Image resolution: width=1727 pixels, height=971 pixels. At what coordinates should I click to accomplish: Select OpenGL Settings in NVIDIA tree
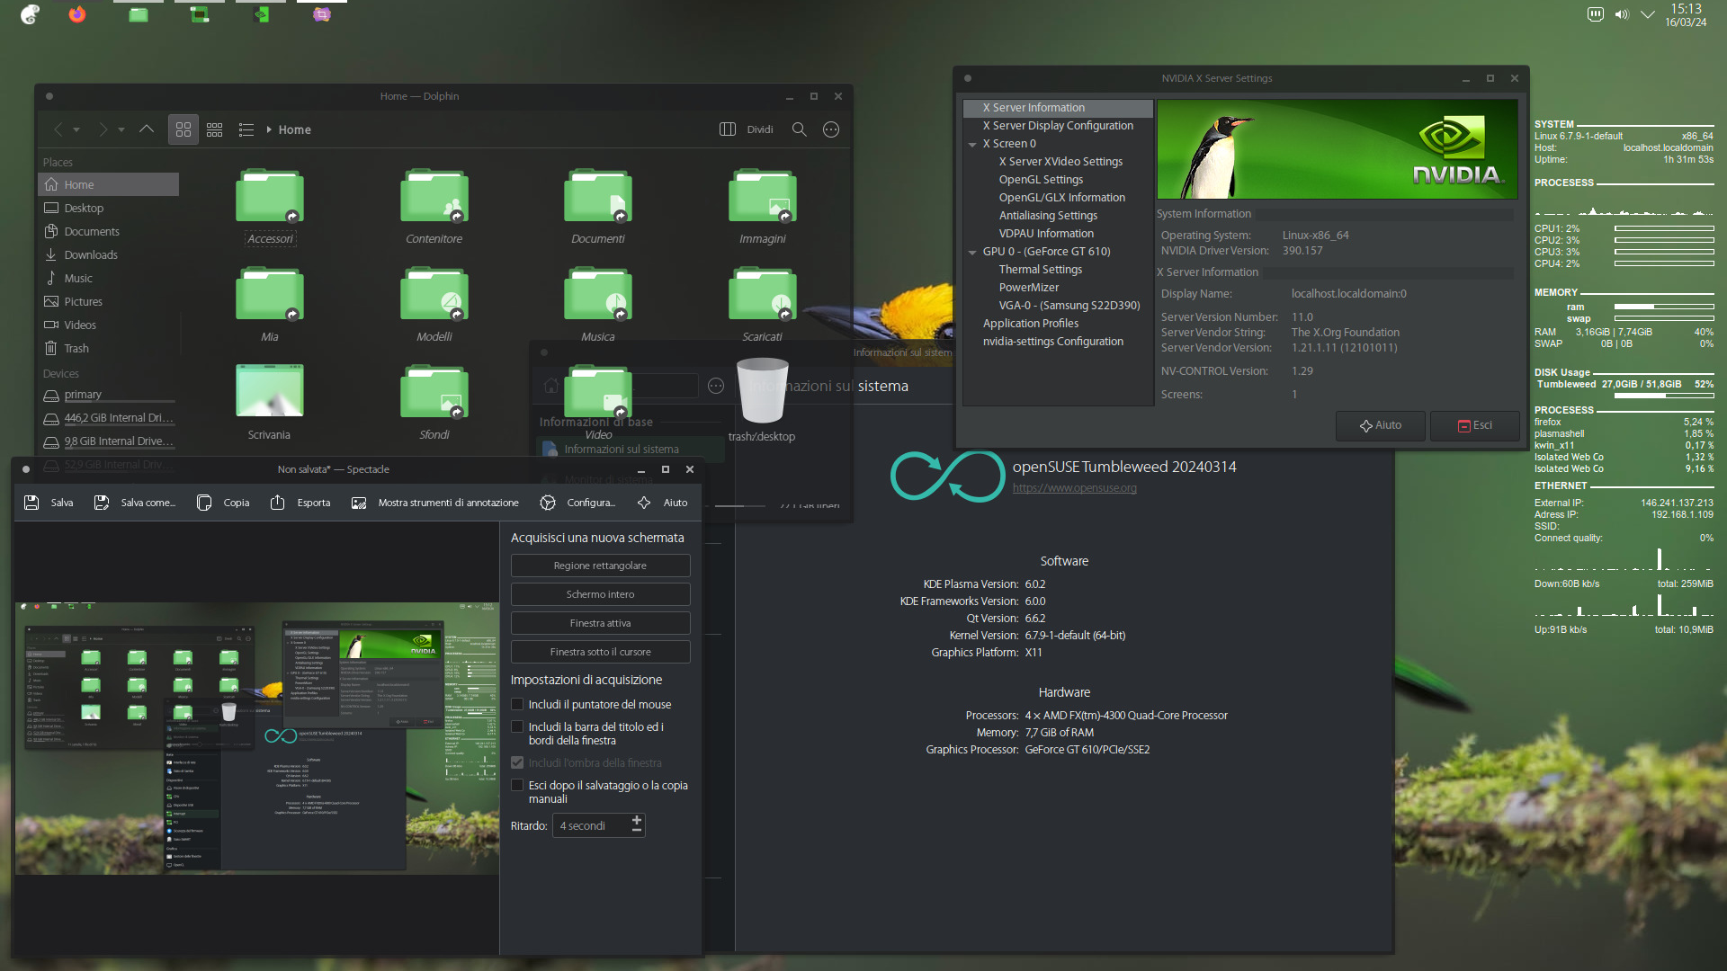point(1041,179)
